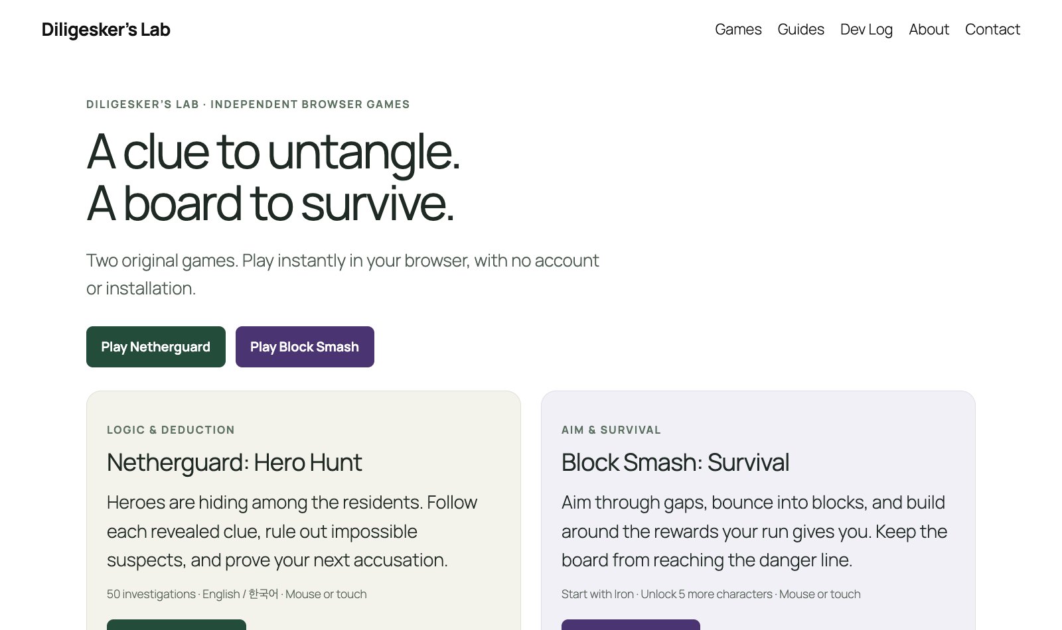Open the Games nav menu item

pyautogui.click(x=738, y=30)
